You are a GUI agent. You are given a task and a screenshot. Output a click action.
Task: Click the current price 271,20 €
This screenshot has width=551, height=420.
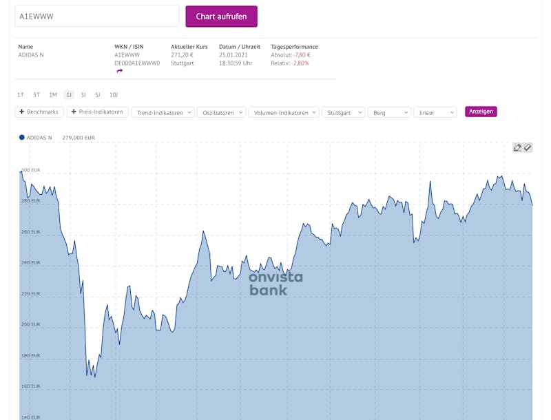[182, 55]
